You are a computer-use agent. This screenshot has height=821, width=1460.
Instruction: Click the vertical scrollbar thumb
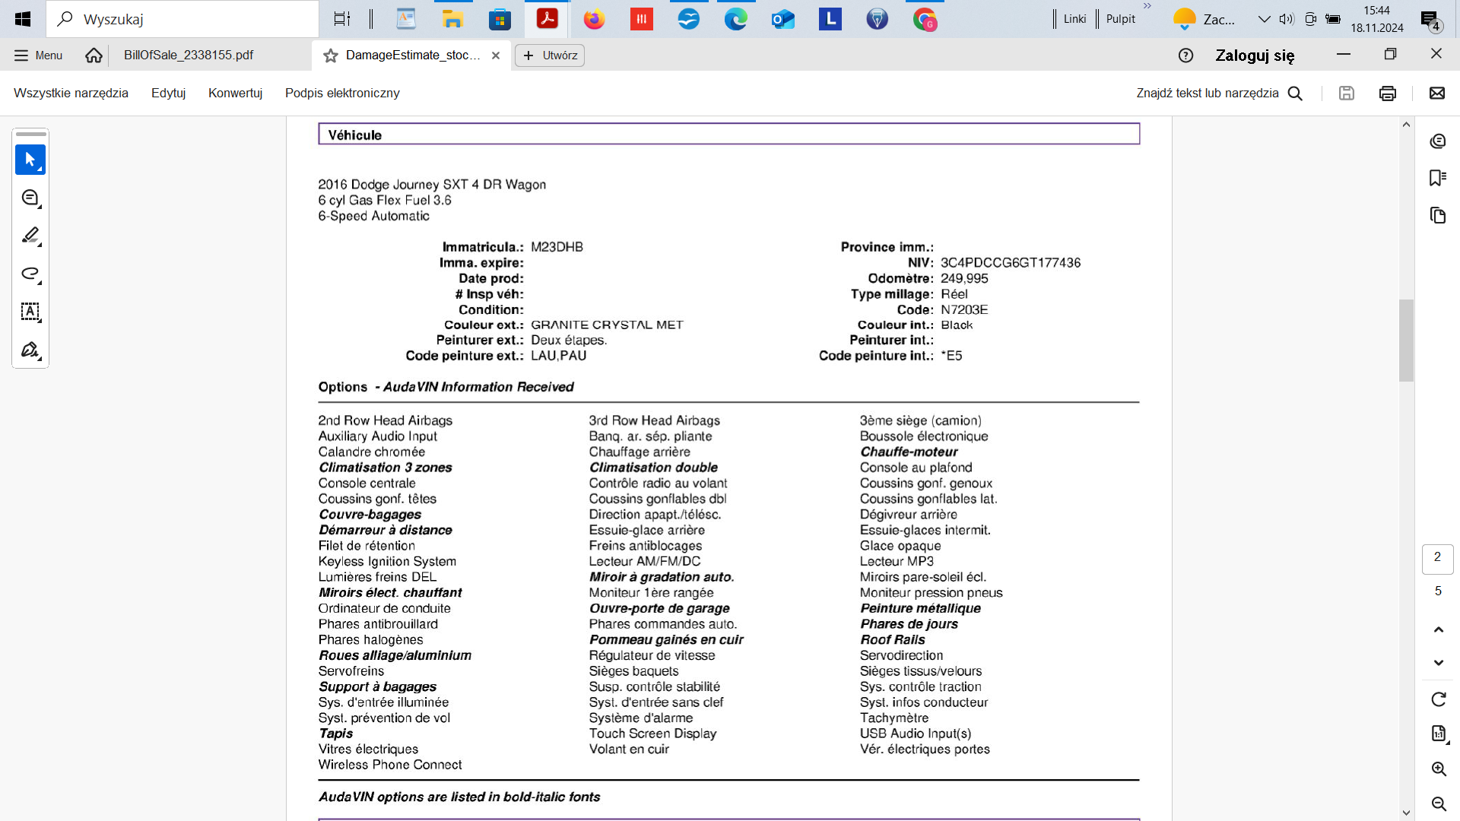(x=1406, y=340)
